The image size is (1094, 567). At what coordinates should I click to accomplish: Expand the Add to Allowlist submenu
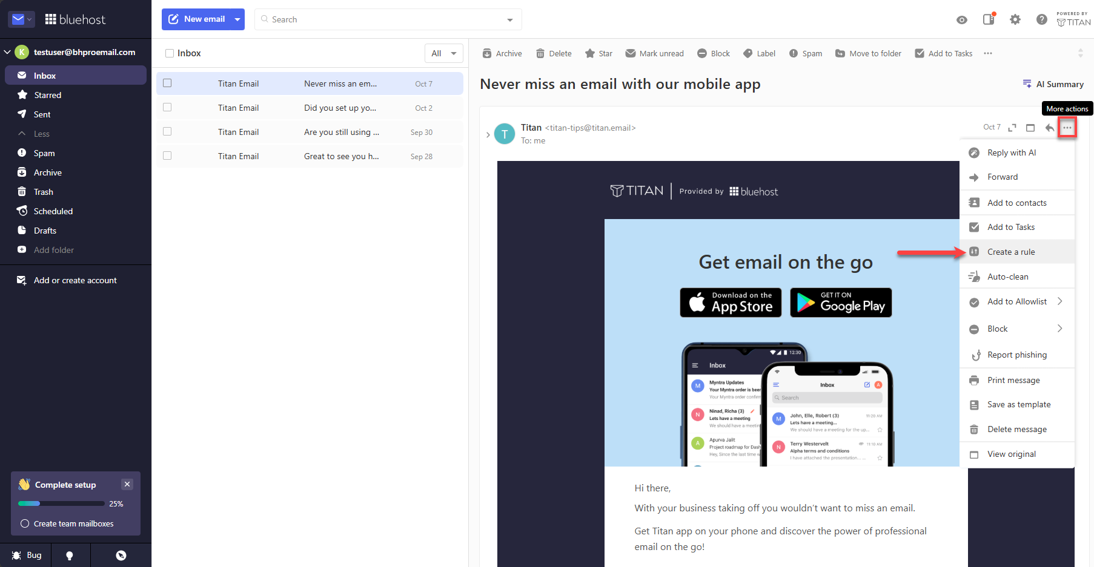pyautogui.click(x=1060, y=301)
